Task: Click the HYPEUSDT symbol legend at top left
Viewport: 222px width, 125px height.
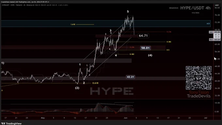Action: [x=35, y=5]
